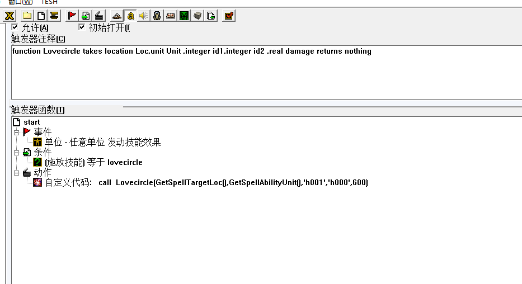Open the TESH menu

[49, 2]
